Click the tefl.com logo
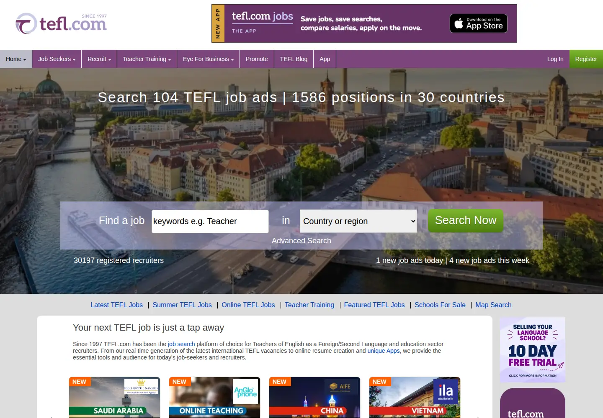 click(x=61, y=23)
